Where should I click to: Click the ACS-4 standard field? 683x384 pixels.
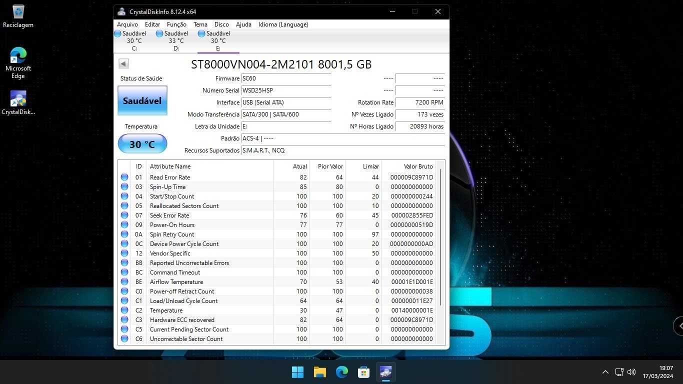pyautogui.click(x=343, y=138)
